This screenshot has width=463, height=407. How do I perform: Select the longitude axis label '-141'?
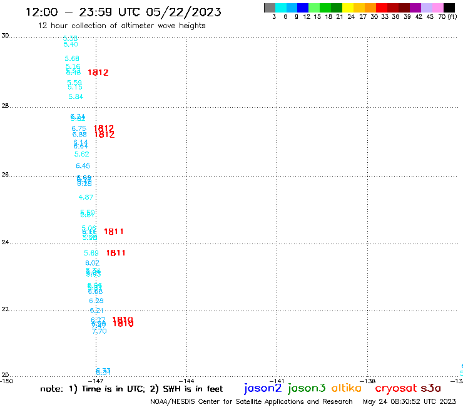point(277,381)
